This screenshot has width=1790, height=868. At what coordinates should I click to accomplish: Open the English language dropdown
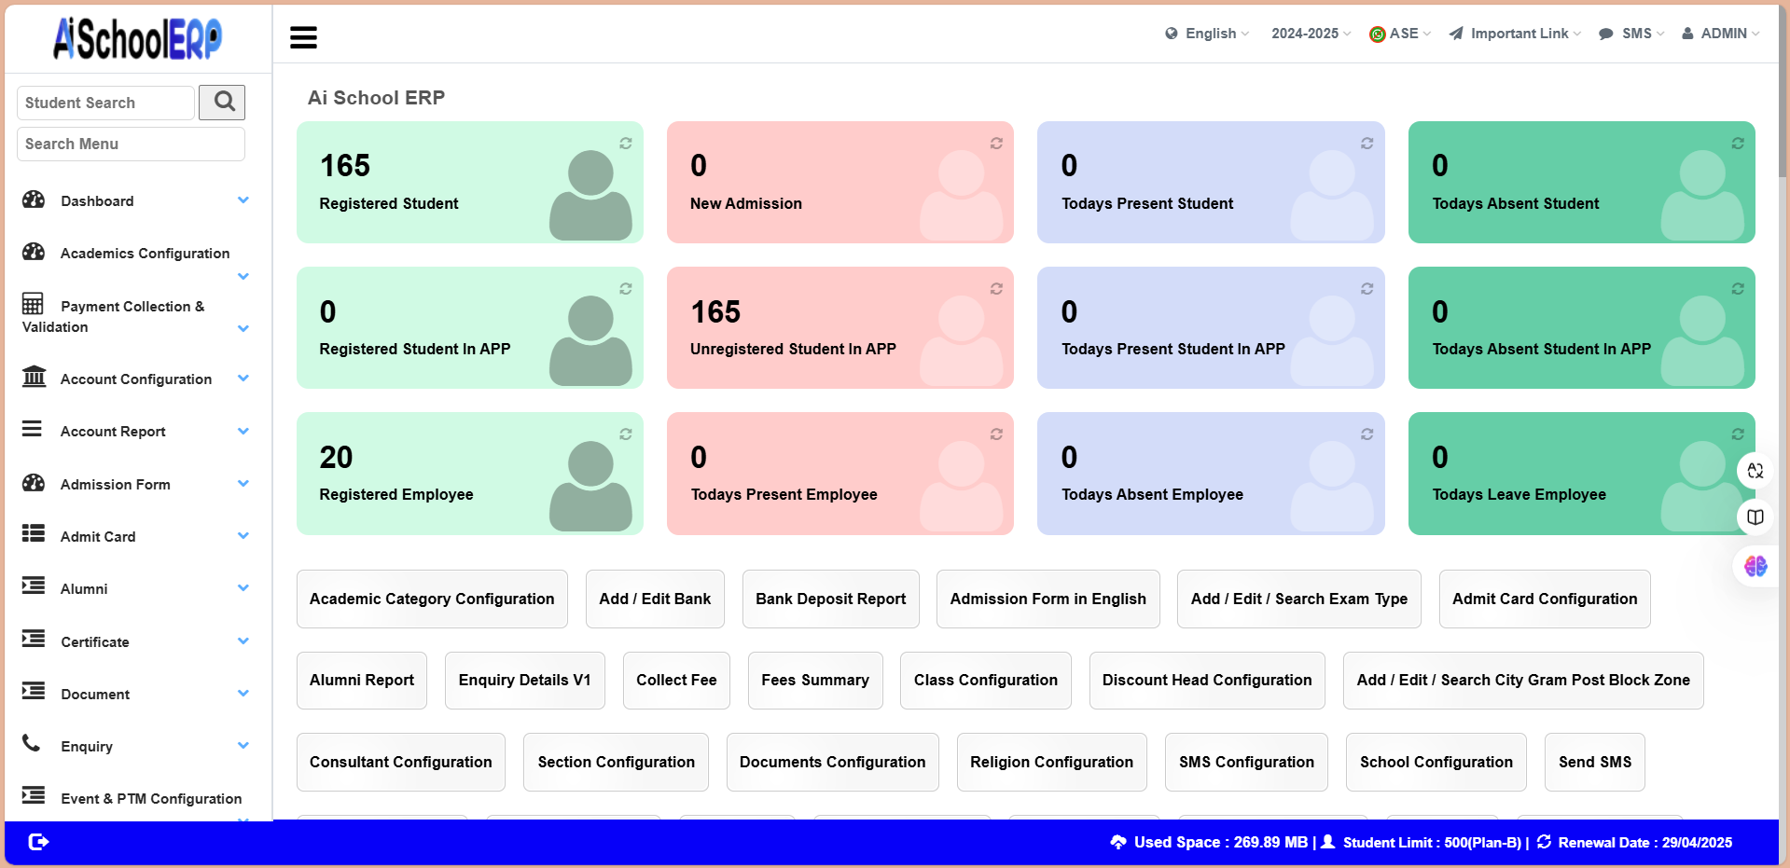pos(1207,34)
